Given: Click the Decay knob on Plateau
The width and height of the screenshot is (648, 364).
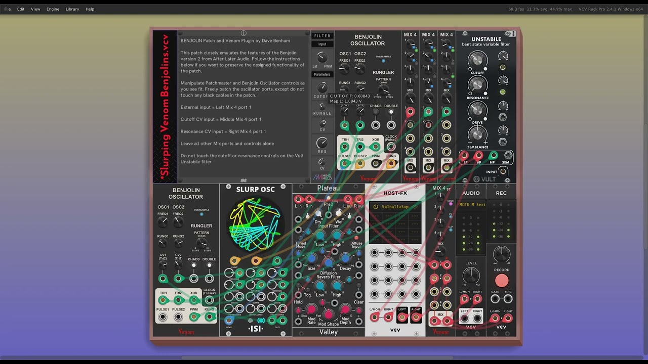Looking at the screenshot, I should [x=345, y=259].
